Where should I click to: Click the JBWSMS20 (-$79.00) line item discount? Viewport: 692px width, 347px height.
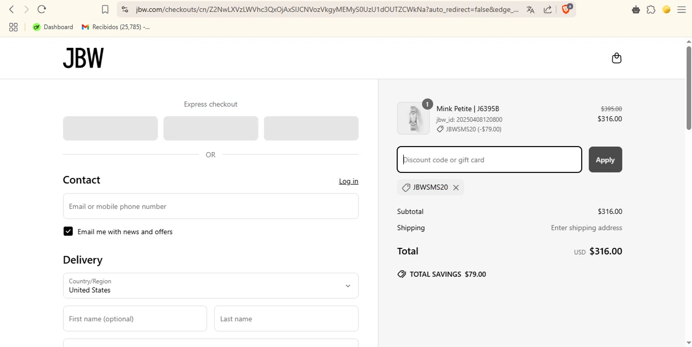tap(469, 129)
